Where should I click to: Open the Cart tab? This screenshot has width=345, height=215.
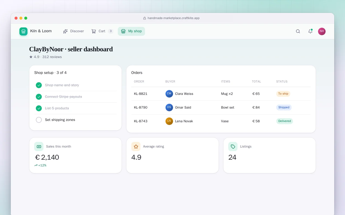102,31
